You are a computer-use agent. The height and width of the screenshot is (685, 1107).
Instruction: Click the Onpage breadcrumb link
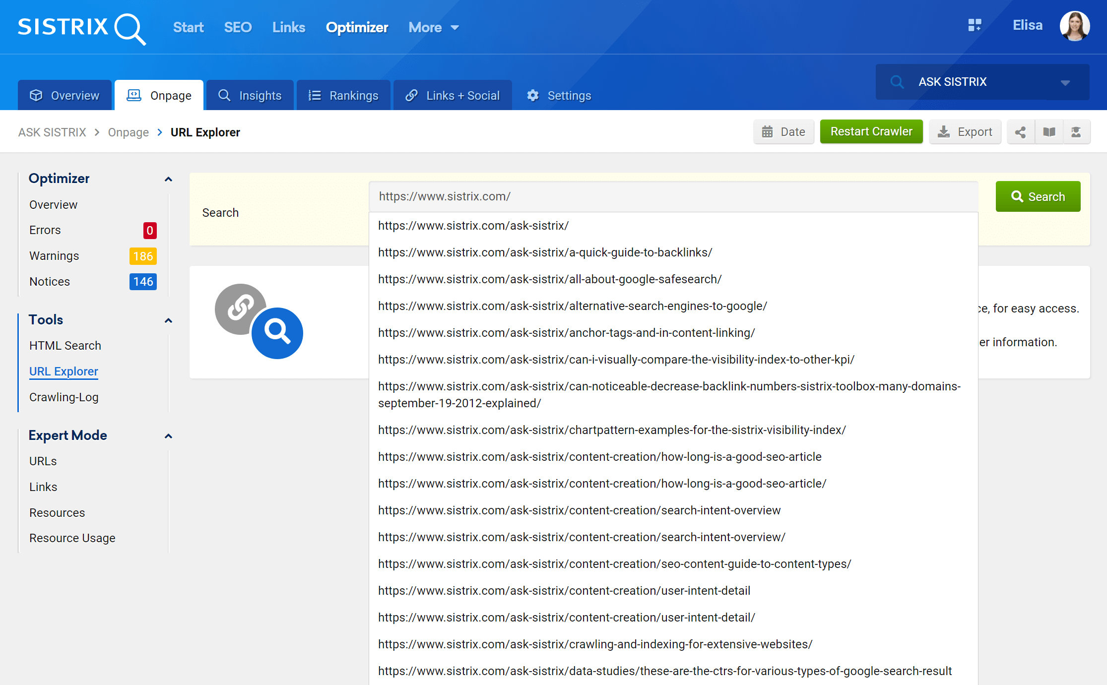(x=129, y=132)
